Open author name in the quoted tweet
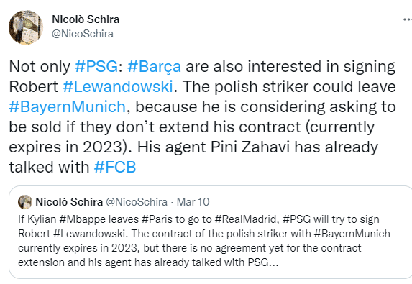The image size is (412, 284). click(x=69, y=202)
